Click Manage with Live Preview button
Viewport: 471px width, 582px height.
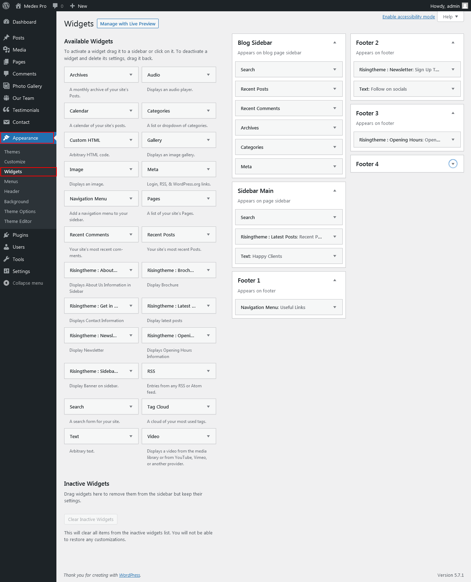click(x=128, y=24)
